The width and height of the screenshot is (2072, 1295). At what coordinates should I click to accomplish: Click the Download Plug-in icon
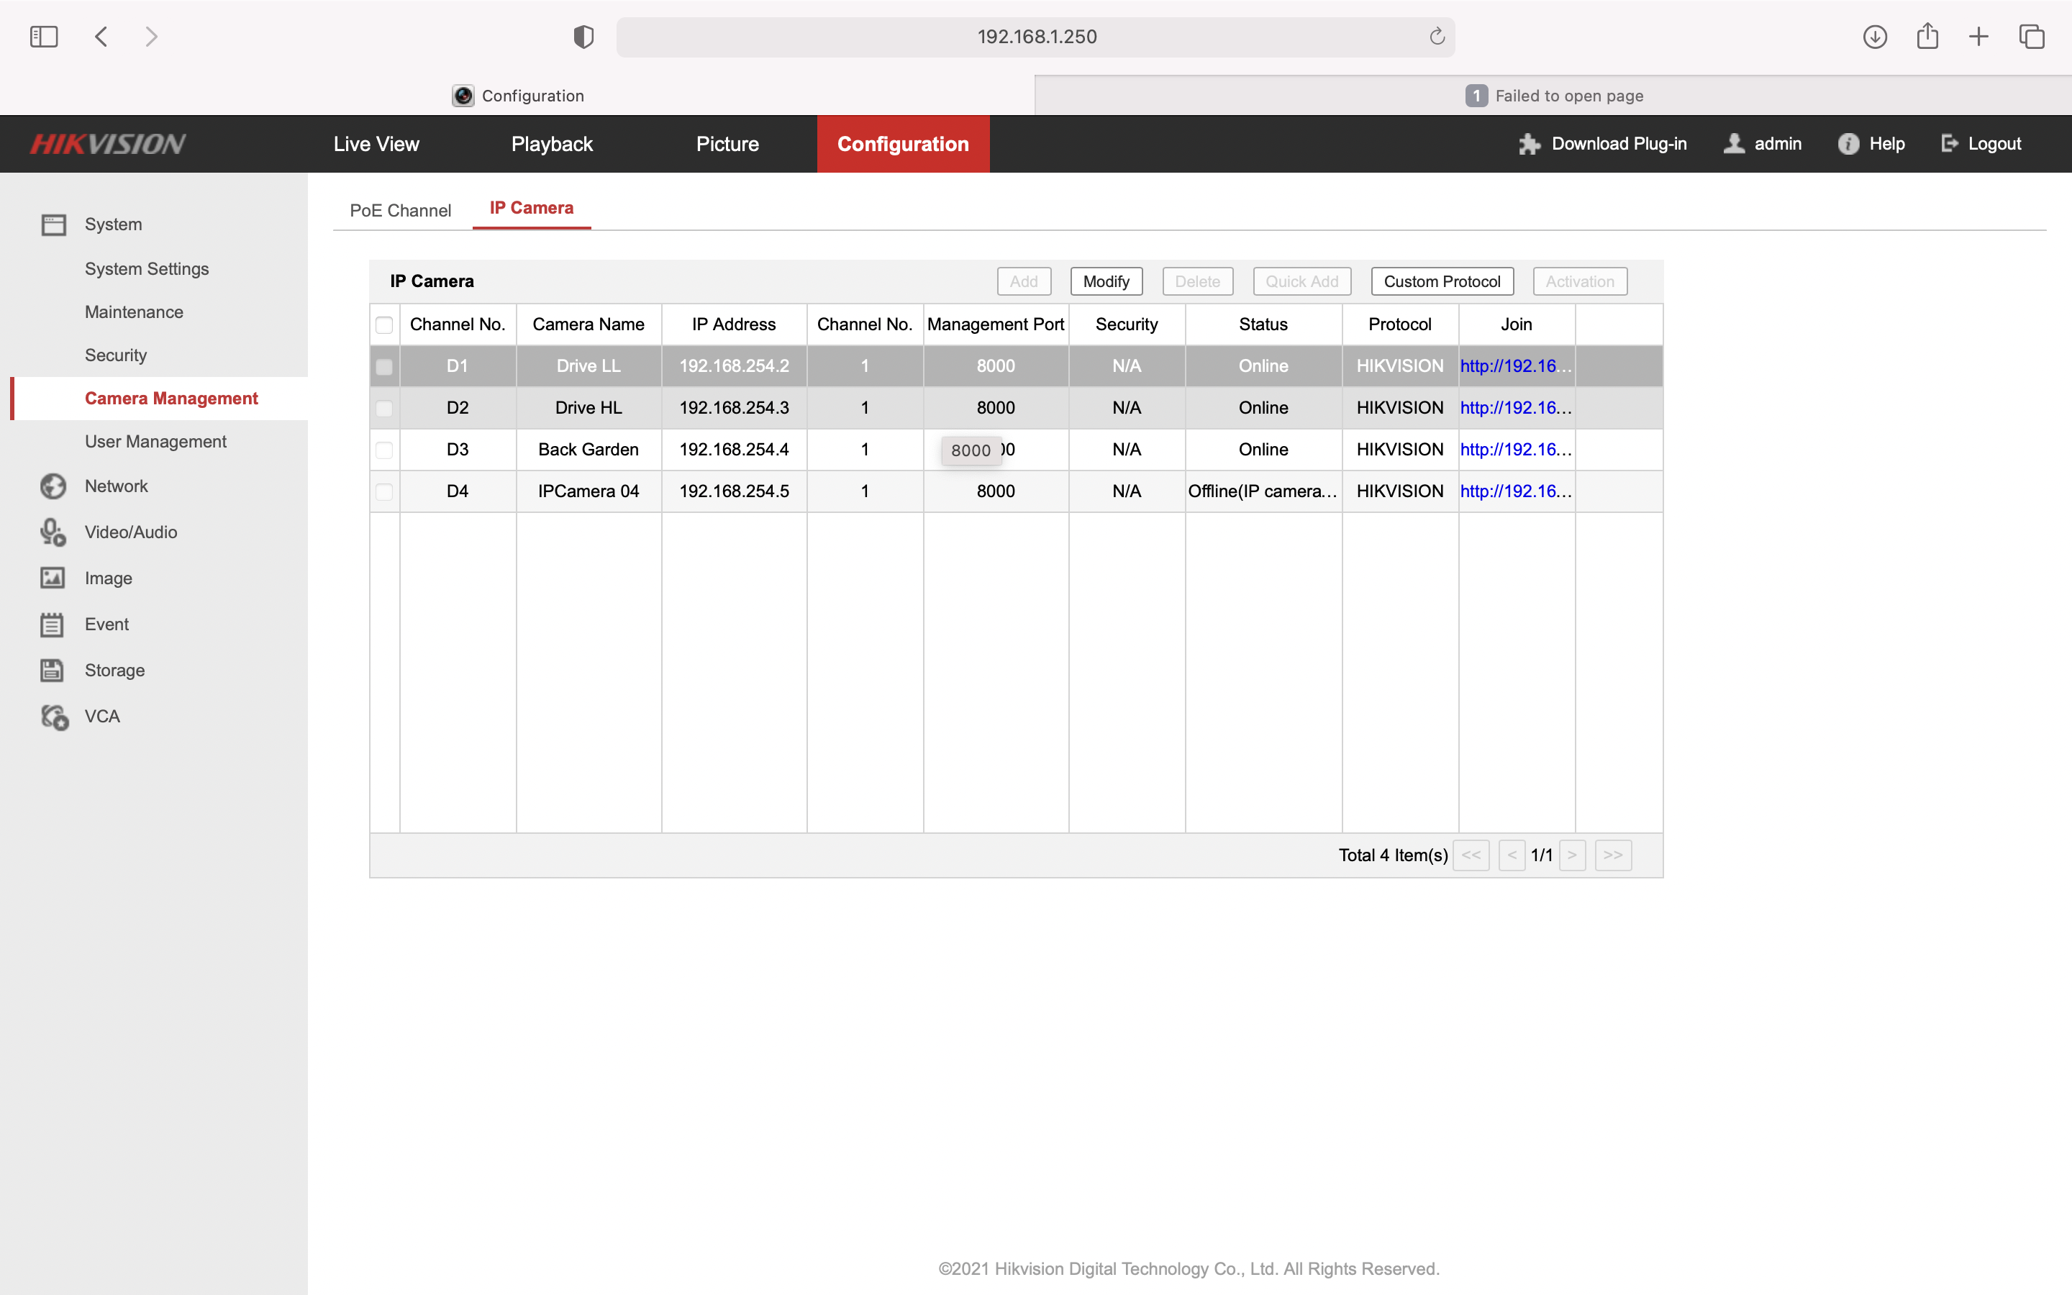[1529, 143]
